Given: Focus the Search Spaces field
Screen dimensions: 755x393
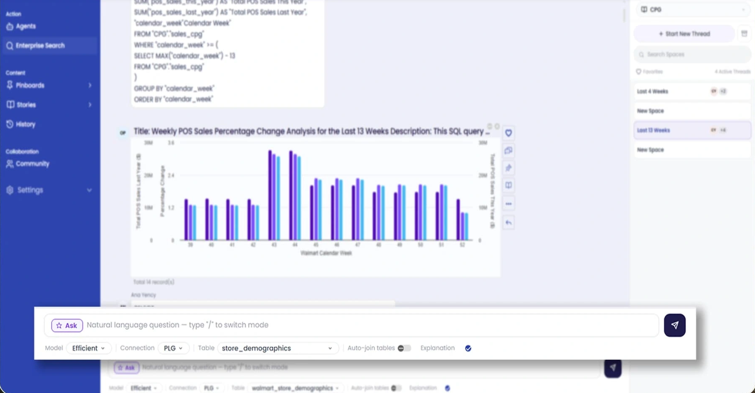Looking at the screenshot, I should [x=692, y=54].
